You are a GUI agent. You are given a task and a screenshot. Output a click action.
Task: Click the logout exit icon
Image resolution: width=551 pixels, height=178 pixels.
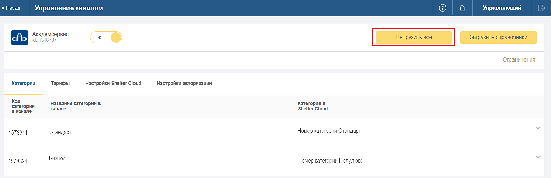point(542,8)
